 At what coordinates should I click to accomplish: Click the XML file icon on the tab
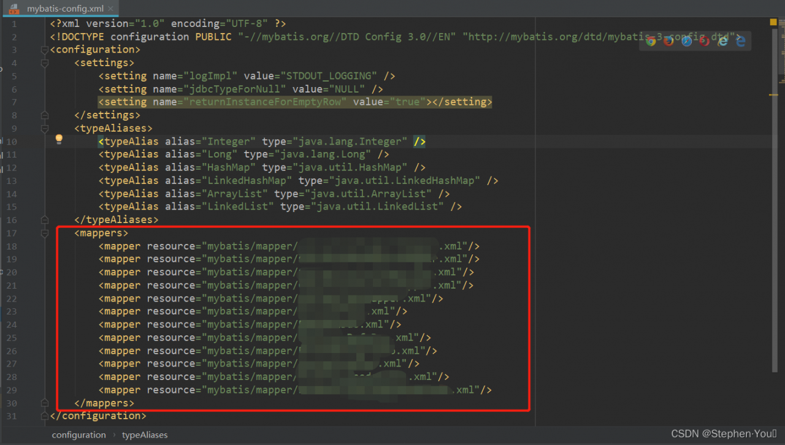tap(14, 9)
